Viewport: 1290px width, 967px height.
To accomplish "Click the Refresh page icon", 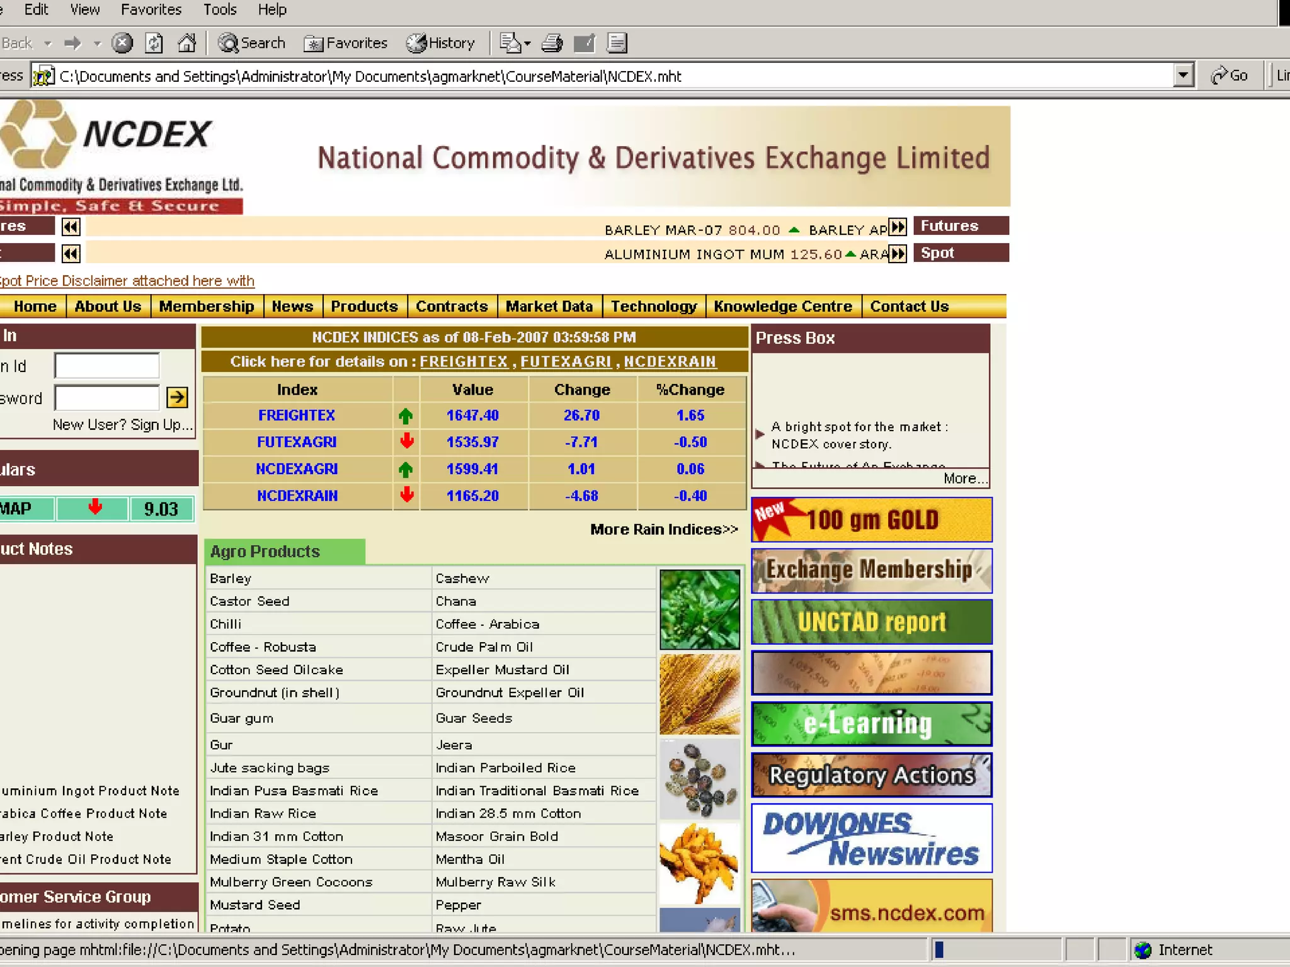I will [x=154, y=43].
